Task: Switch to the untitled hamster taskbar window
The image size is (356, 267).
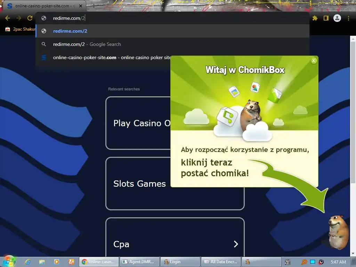Action: click(261, 262)
